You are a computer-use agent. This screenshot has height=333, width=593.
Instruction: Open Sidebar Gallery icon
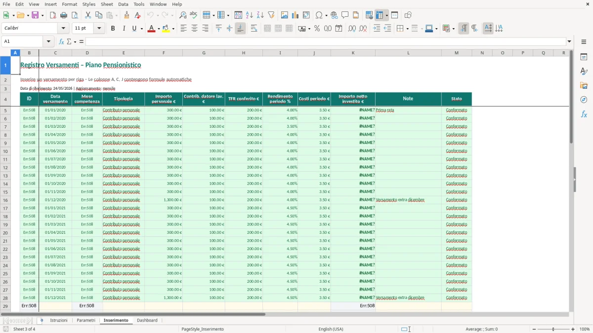(x=584, y=86)
